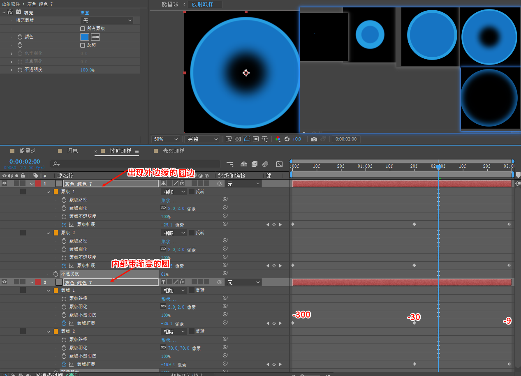
Task: Open composition mini-flowchart icon in timeline
Action: point(230,164)
